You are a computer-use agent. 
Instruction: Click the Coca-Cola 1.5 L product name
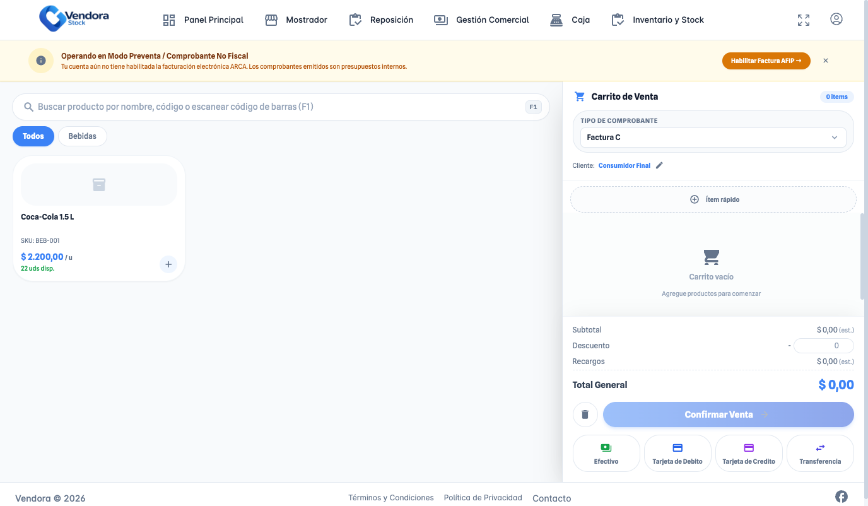coord(47,217)
